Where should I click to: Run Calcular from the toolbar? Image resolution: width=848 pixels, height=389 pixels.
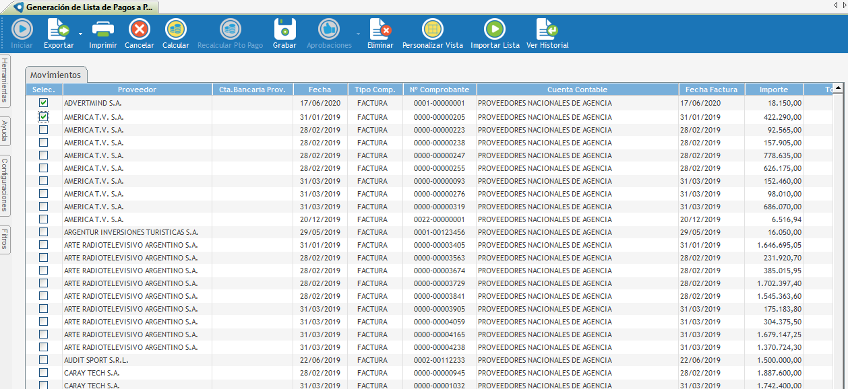pyautogui.click(x=176, y=30)
